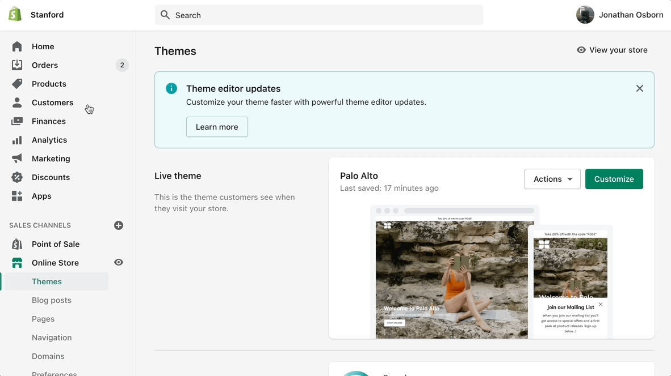Open Orders via its inbox icon
The height and width of the screenshot is (376, 671).
17,65
